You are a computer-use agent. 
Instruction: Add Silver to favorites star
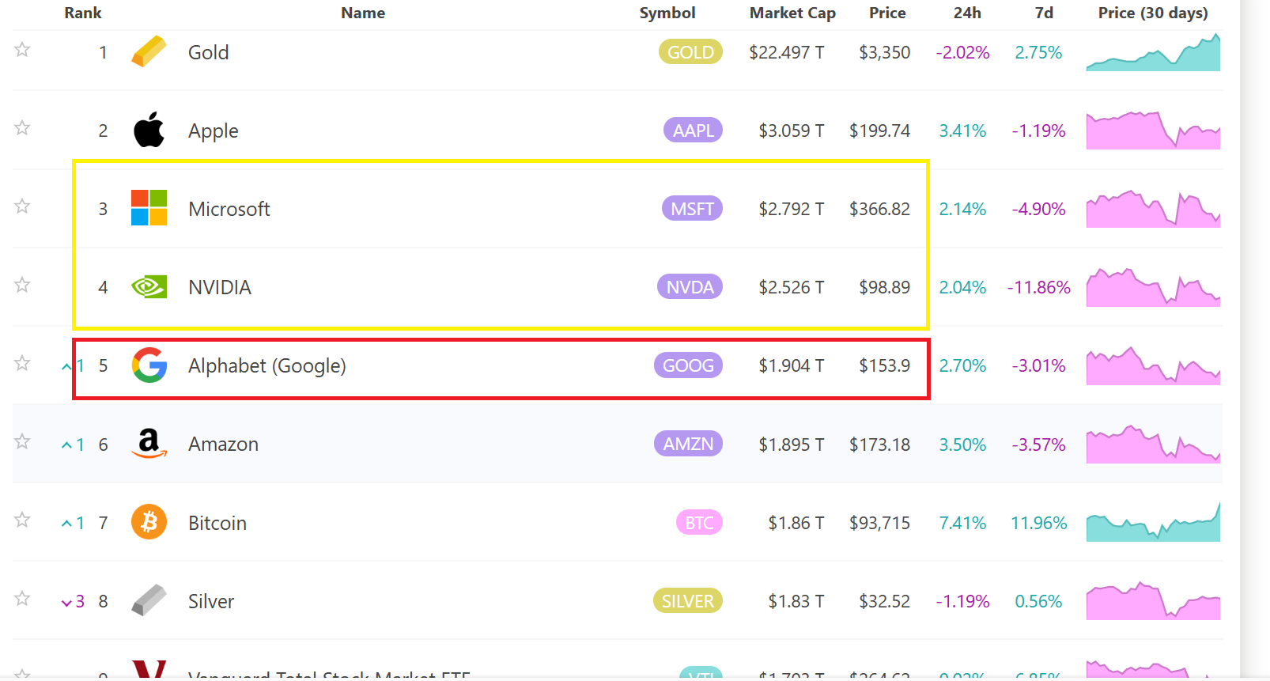[22, 599]
